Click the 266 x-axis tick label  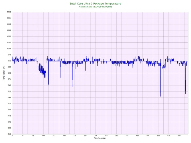pos(85,136)
